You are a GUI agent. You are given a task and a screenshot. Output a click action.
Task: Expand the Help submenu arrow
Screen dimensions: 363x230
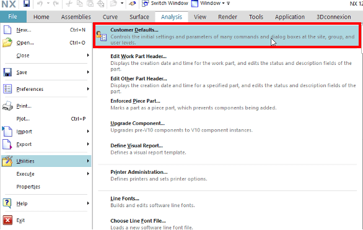88,203
